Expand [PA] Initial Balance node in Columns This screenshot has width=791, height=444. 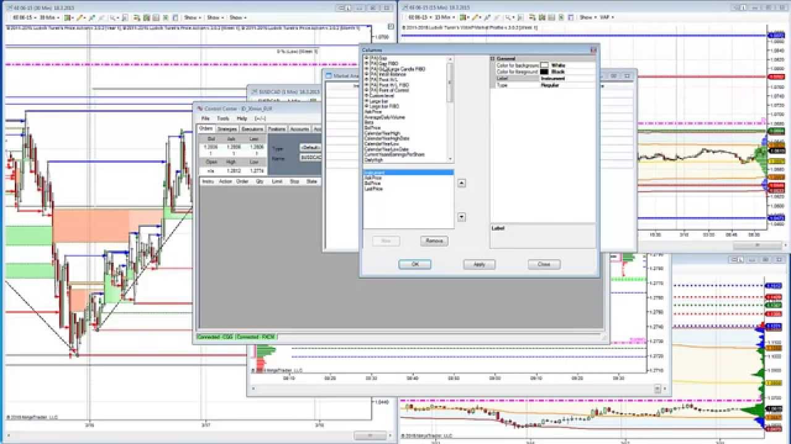tap(366, 75)
